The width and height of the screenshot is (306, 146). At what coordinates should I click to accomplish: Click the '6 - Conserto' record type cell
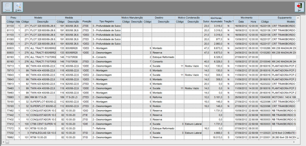(106, 57)
